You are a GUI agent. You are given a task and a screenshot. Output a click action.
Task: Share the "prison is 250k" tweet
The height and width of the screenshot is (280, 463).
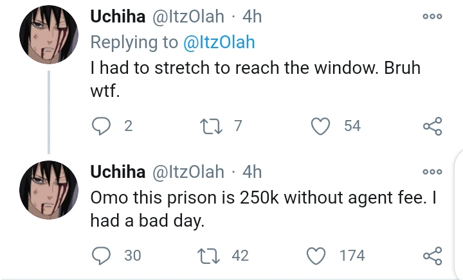coord(433,256)
